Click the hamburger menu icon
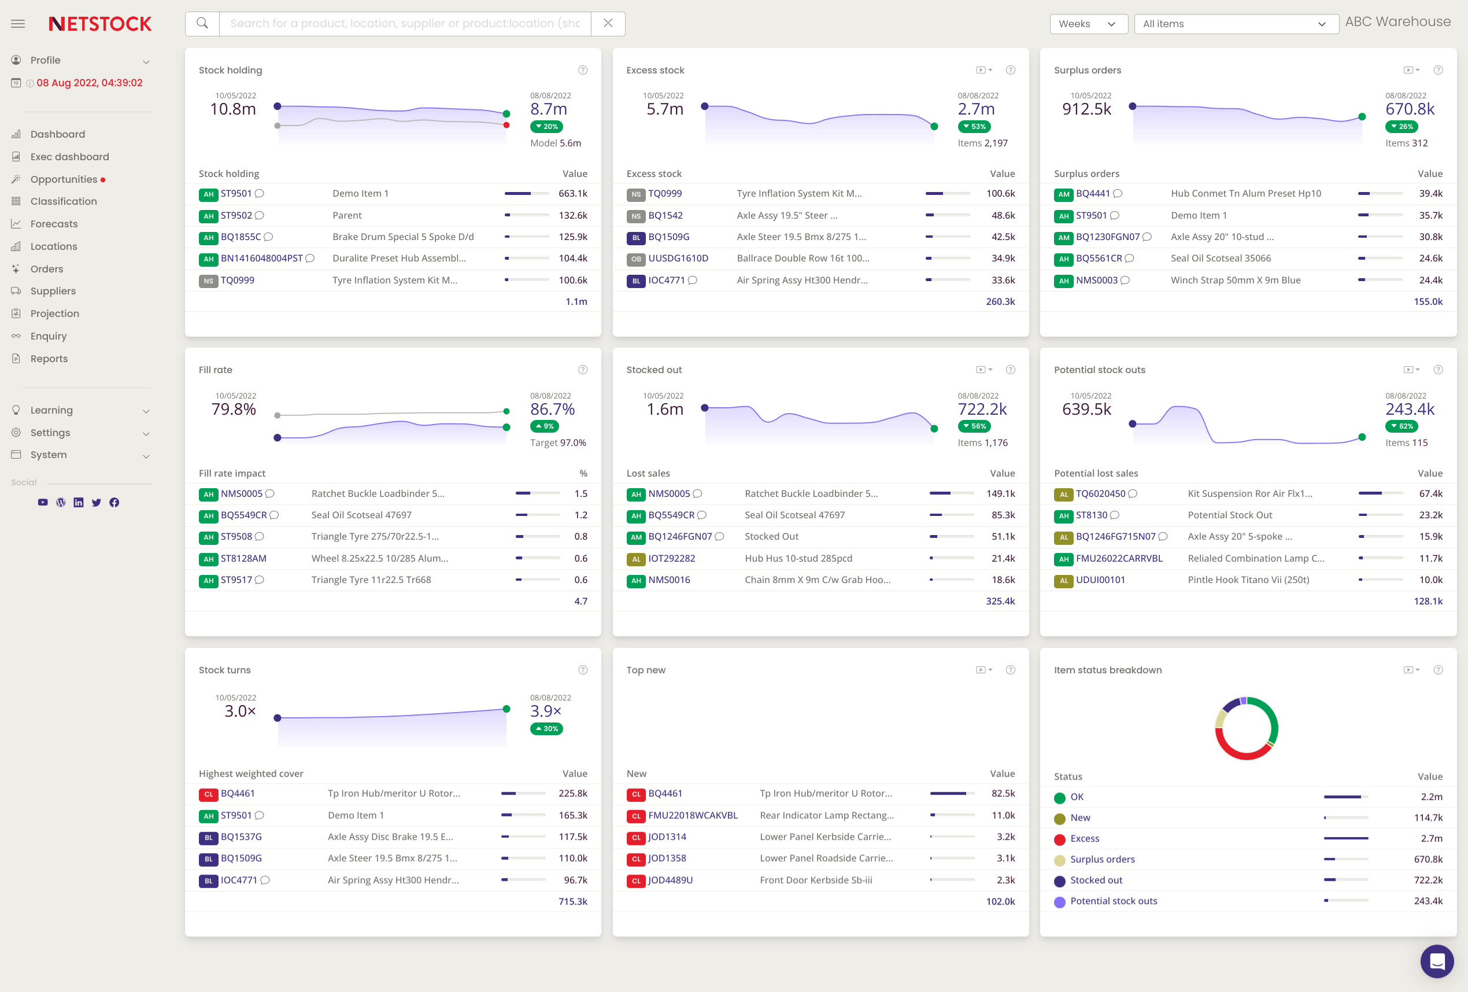This screenshot has height=992, width=1468. point(18,24)
